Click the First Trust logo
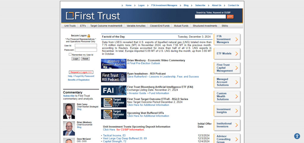This screenshot has width=304, height=143. point(93,16)
